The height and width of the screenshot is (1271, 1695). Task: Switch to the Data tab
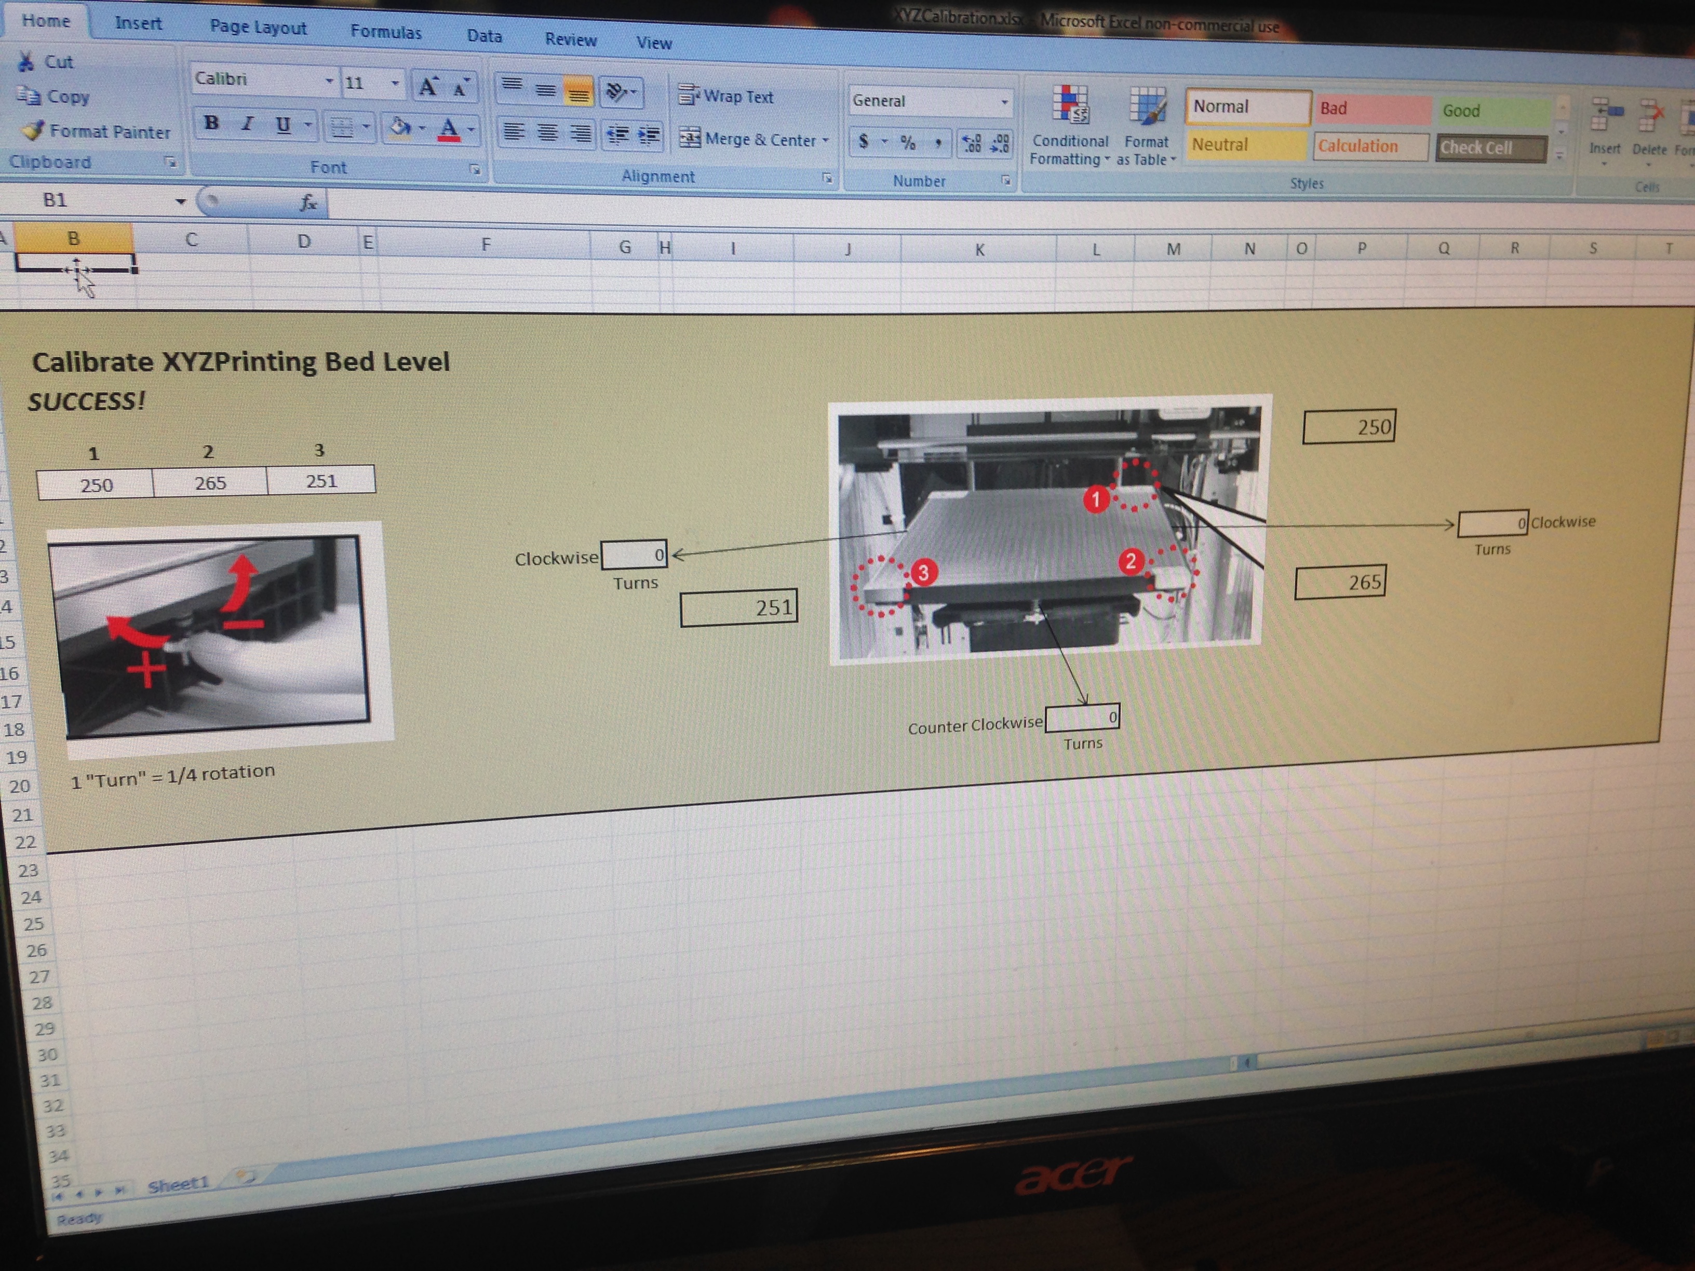tap(485, 36)
